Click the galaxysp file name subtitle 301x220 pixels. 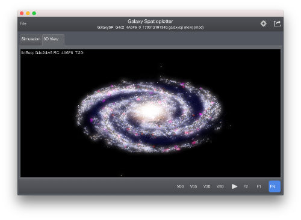click(x=150, y=28)
